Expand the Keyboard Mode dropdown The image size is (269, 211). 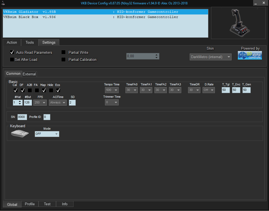click(47, 134)
